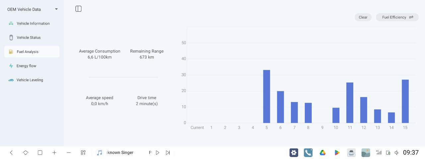This screenshot has width=425, height=159.
Task: Expand the OEM Vehicle Data dropdown
Action: pyautogui.click(x=56, y=9)
